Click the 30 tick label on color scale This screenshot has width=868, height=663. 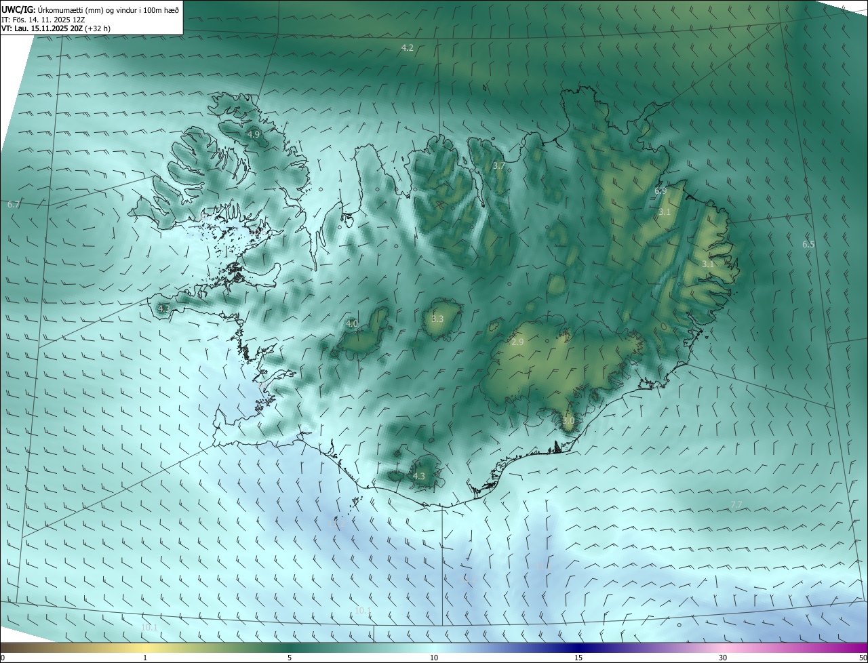coord(723,658)
